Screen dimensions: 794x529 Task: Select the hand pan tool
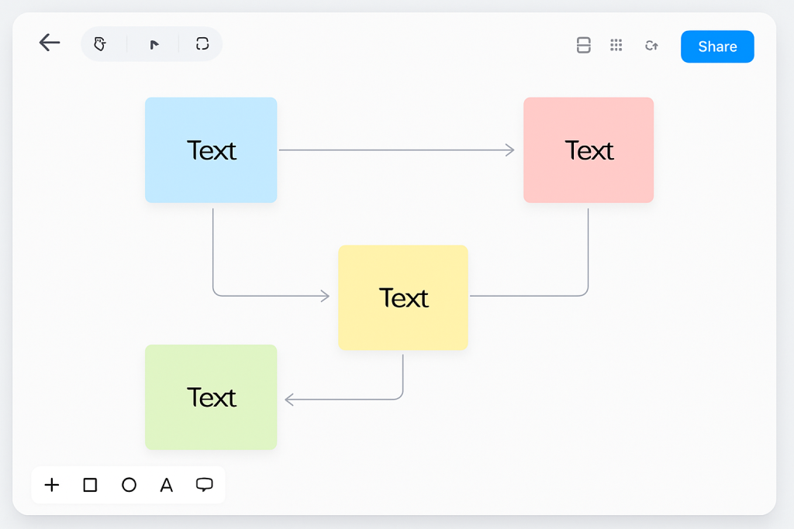click(x=100, y=44)
